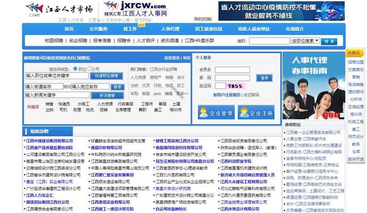This screenshot has height=213, width=367.
Task: Click the 登录 button
Action: tap(264, 78)
